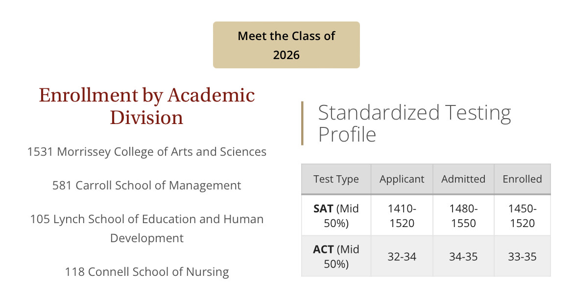The width and height of the screenshot is (573, 291).
Task: Click the Standardized Testing Profile heading
Action: pos(414,123)
